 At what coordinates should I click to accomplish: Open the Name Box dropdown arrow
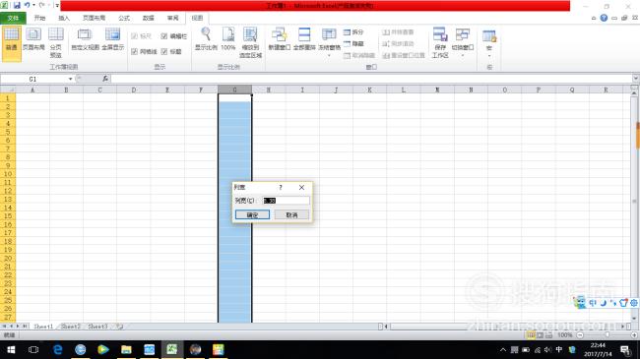pos(70,79)
